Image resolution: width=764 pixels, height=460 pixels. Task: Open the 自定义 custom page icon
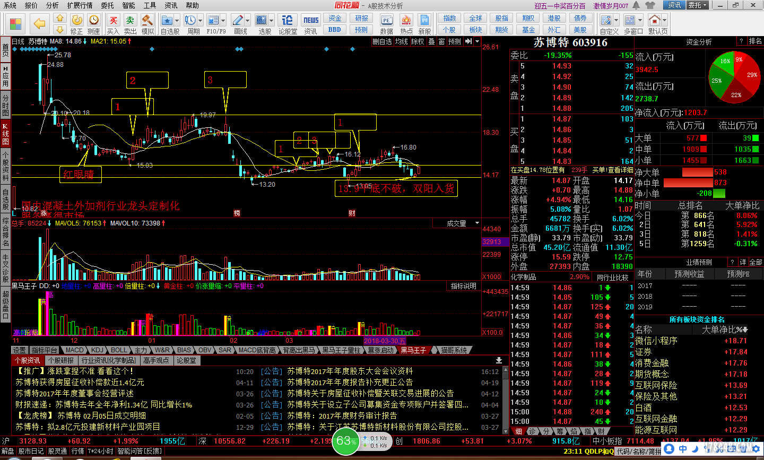pyautogui.click(x=607, y=20)
